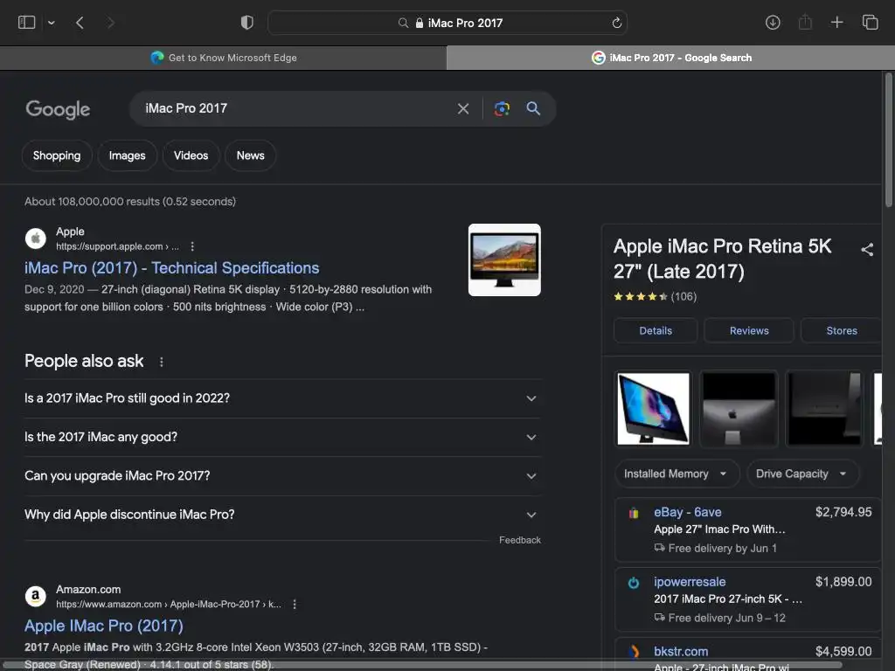Click the Safari address bar

[447, 23]
